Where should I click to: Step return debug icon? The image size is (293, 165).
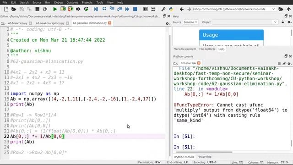tap(119, 9)
